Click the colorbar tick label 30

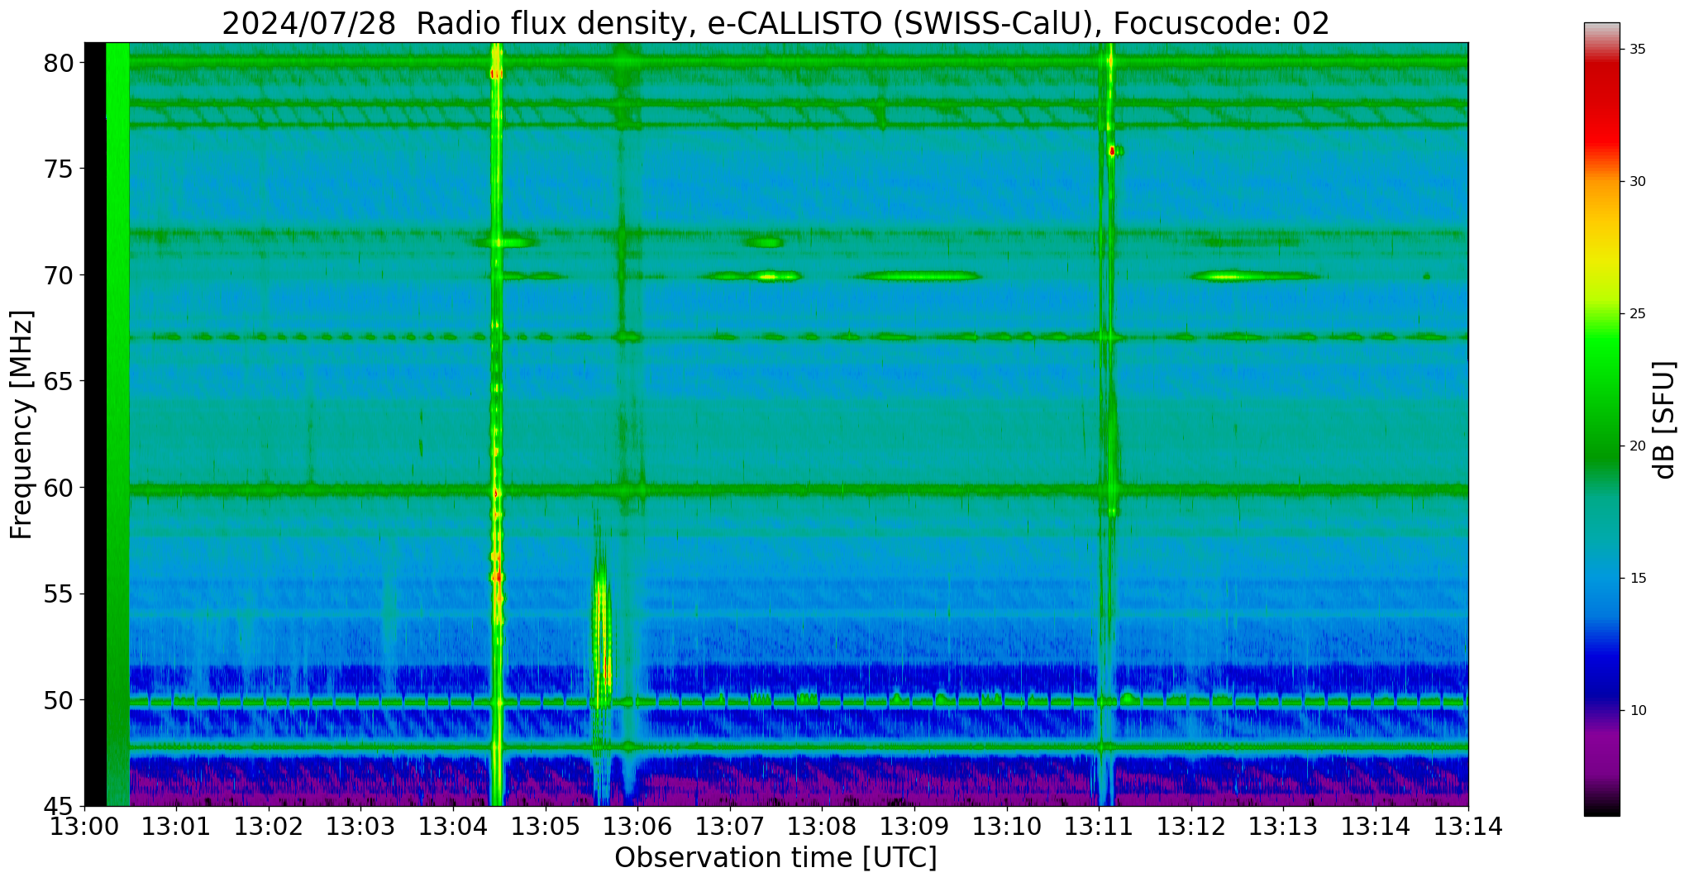coord(1638,182)
